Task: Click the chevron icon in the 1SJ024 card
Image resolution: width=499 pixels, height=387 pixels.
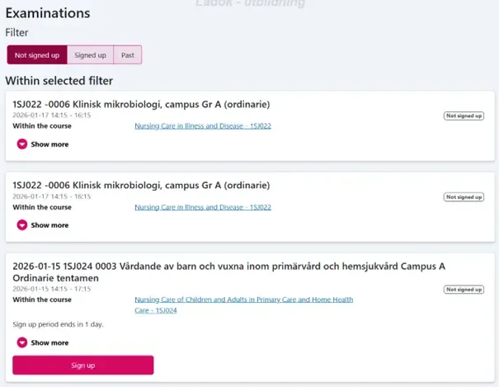Action: [21, 342]
